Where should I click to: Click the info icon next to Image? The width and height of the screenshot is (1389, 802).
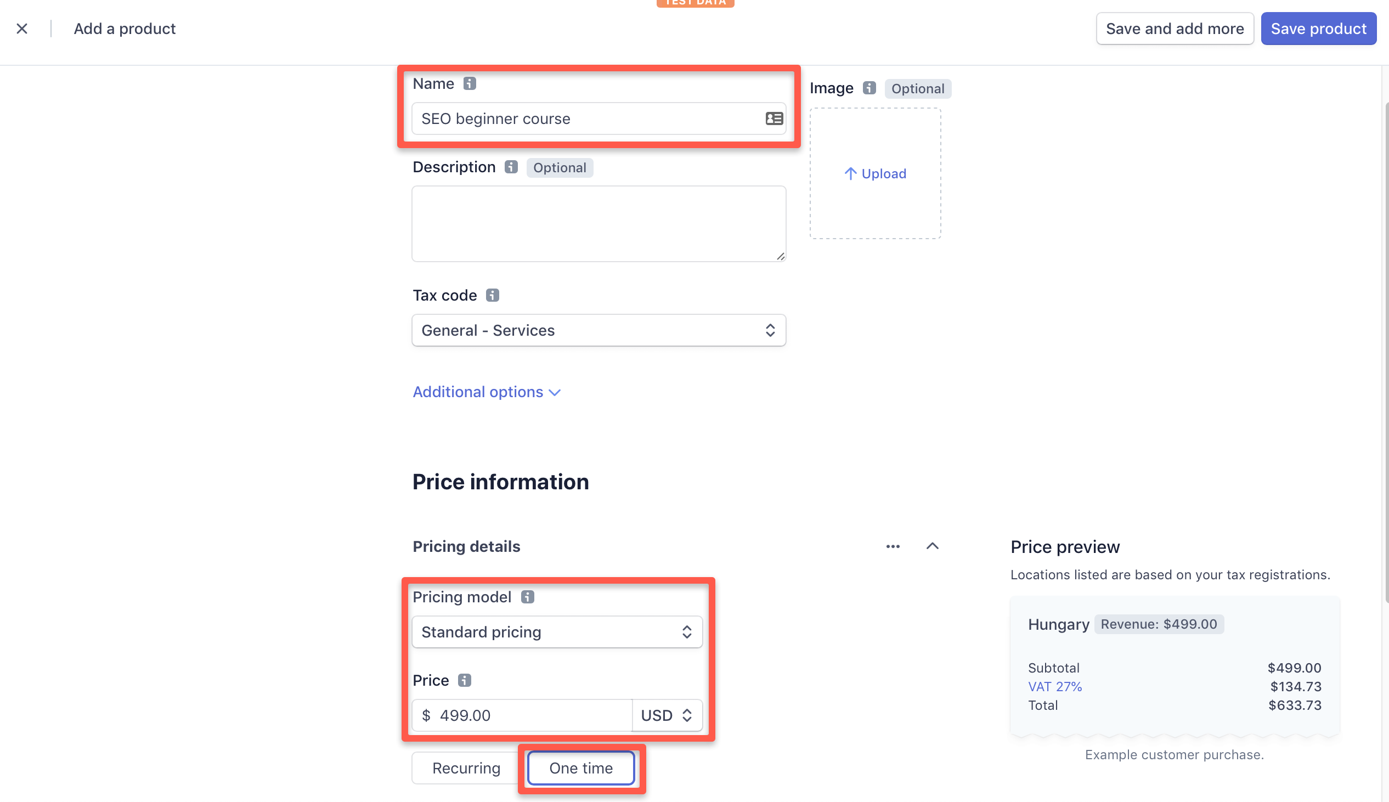click(868, 88)
